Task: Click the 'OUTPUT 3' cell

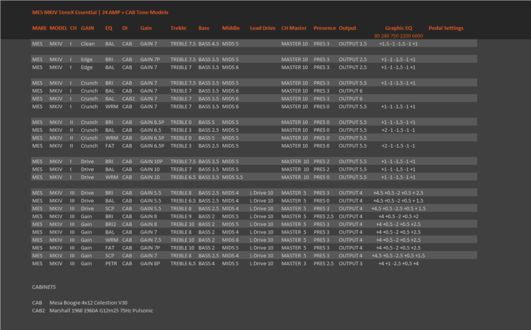Action: coord(351,263)
